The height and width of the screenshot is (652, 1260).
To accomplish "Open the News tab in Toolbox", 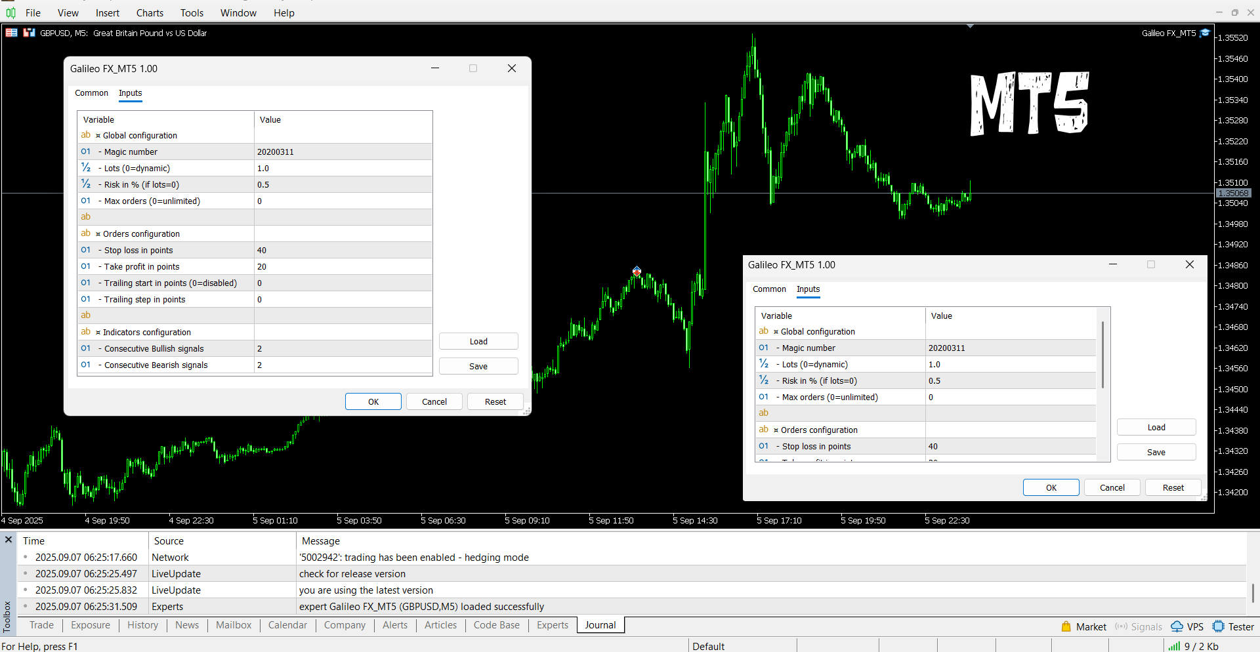I will pos(187,625).
